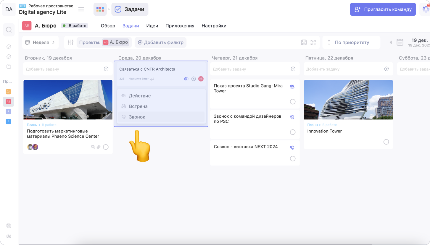This screenshot has height=245, width=430.
Task: Click plus icon in Tuesday add-task field
Action: point(106,69)
